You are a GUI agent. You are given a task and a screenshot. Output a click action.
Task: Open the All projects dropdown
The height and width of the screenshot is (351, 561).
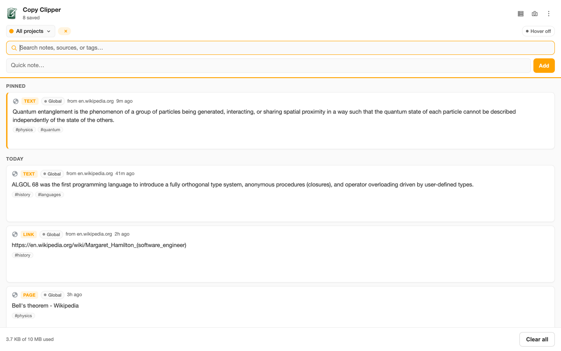(x=31, y=31)
